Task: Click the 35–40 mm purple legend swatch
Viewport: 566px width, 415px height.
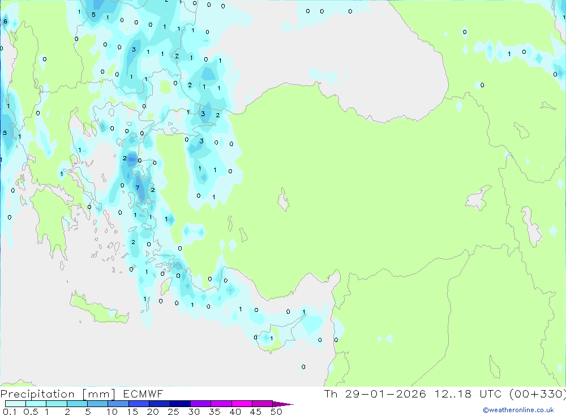Action: point(221,404)
